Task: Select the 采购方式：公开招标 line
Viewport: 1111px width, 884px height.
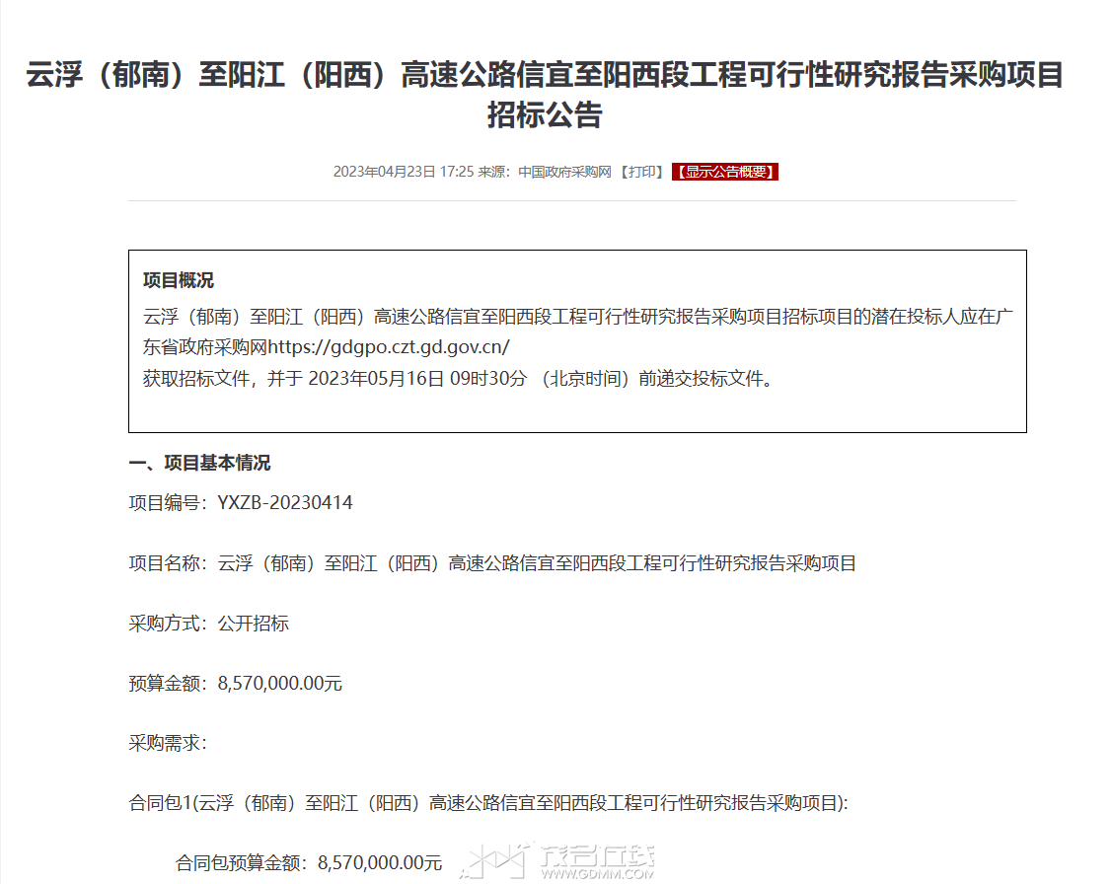Action: click(209, 624)
